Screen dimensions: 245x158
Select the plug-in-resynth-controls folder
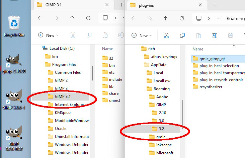coord(218,80)
